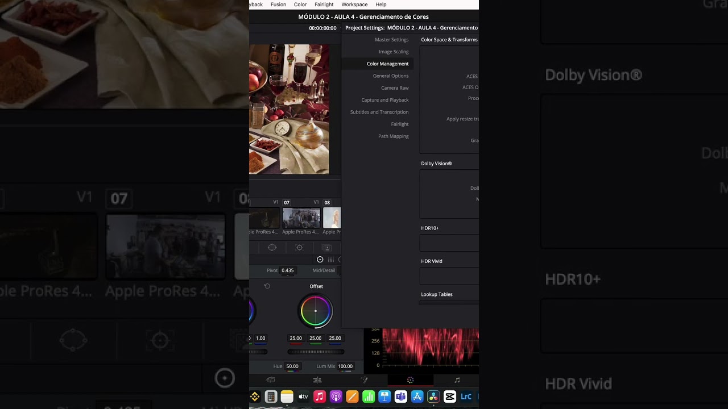Select Fairlight in settings sidebar
Screen dimensions: 728x409
[400, 124]
